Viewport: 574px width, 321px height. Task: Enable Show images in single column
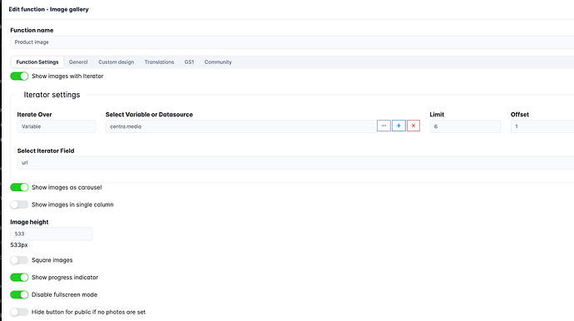[x=19, y=205]
